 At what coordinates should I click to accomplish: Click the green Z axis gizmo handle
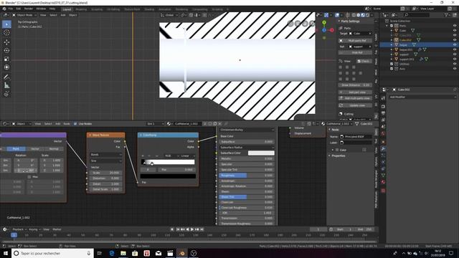(x=324, y=22)
